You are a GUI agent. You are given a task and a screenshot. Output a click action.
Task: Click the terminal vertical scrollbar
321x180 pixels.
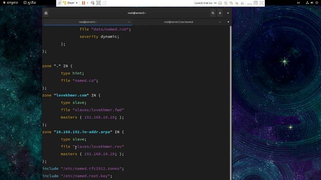coord(231,103)
